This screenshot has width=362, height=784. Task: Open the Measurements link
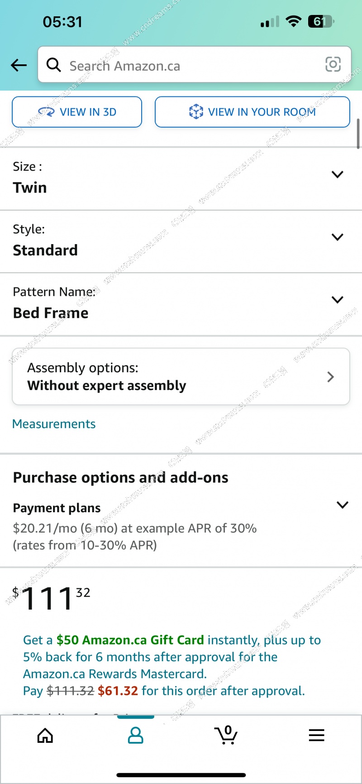[x=54, y=424]
